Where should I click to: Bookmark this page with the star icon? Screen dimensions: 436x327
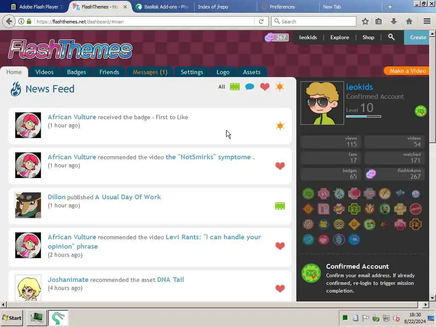tap(365, 21)
